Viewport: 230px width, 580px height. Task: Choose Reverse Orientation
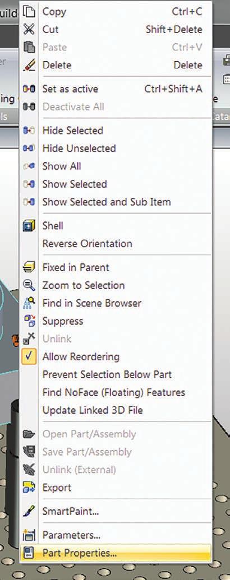point(116,244)
